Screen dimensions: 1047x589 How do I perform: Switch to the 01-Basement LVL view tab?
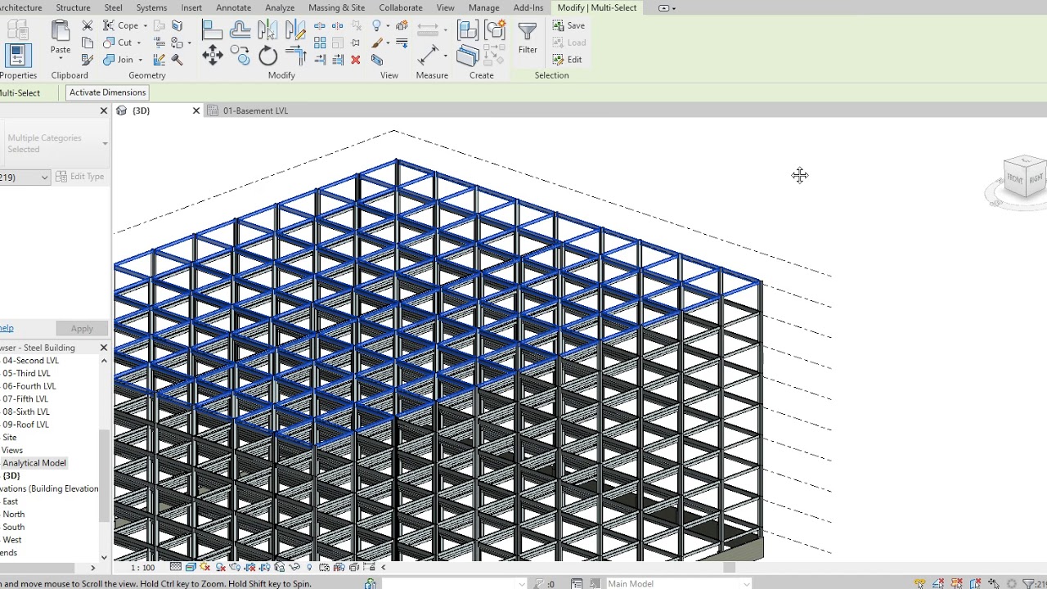tap(255, 110)
